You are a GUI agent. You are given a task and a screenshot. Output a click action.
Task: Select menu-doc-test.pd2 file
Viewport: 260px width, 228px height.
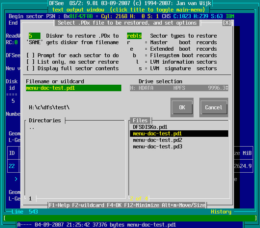(157, 140)
